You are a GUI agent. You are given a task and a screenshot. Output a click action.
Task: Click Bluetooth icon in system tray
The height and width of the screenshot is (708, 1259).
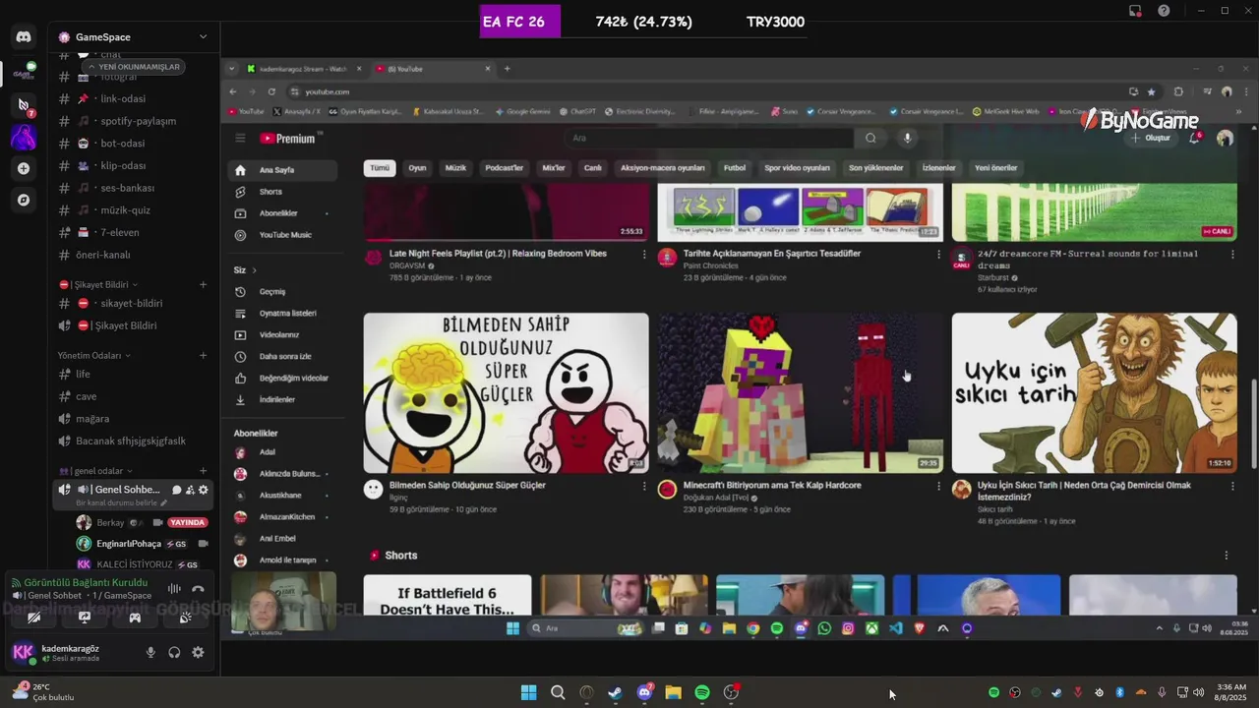[x=1119, y=692]
